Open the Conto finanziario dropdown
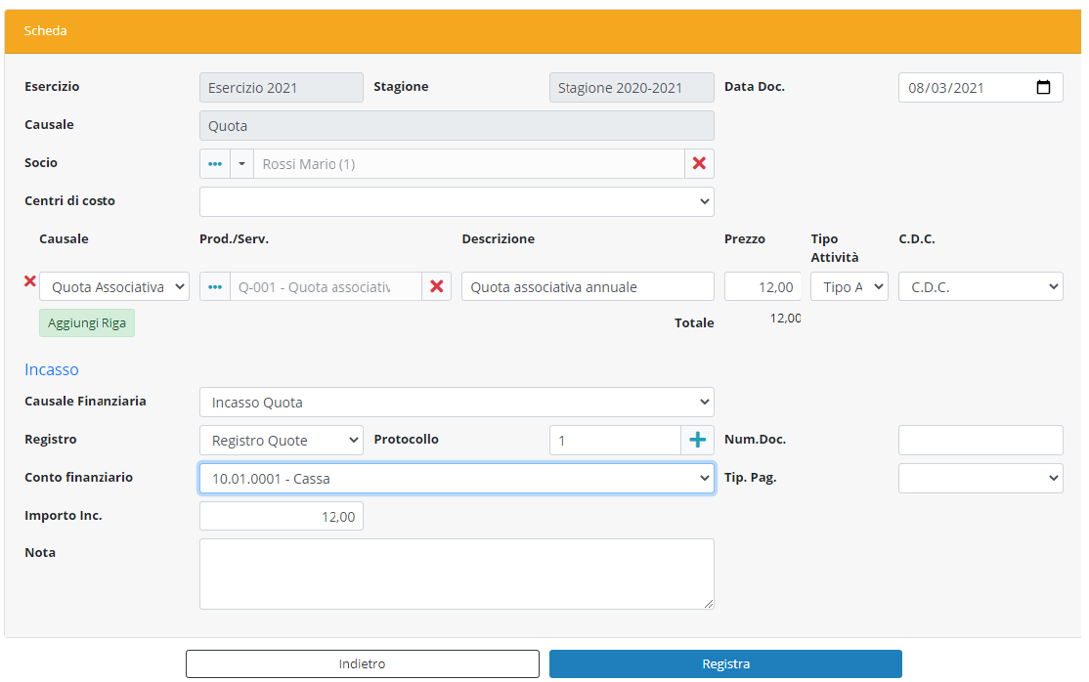Screen dimensions: 1089x682 click(457, 479)
